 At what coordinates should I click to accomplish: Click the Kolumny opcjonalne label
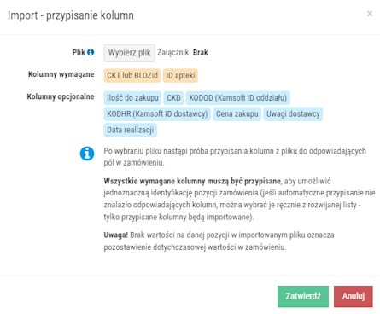61,96
